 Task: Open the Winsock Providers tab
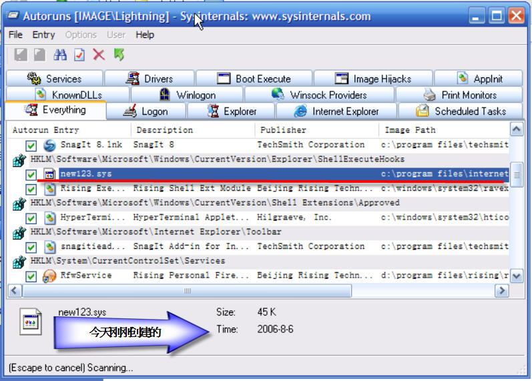coord(319,95)
